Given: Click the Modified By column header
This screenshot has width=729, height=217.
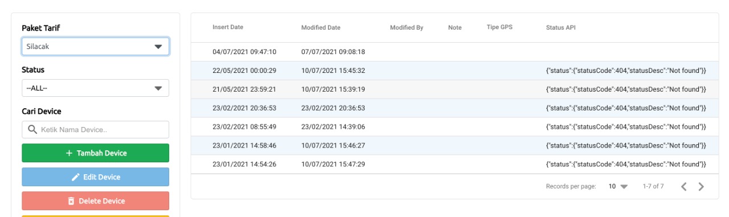Looking at the screenshot, I should pyautogui.click(x=407, y=27).
